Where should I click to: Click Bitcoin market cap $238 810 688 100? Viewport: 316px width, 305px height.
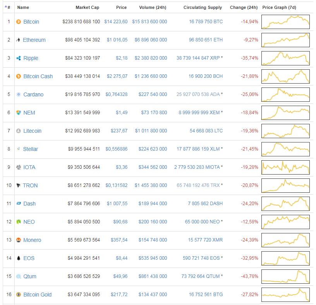[81, 22]
